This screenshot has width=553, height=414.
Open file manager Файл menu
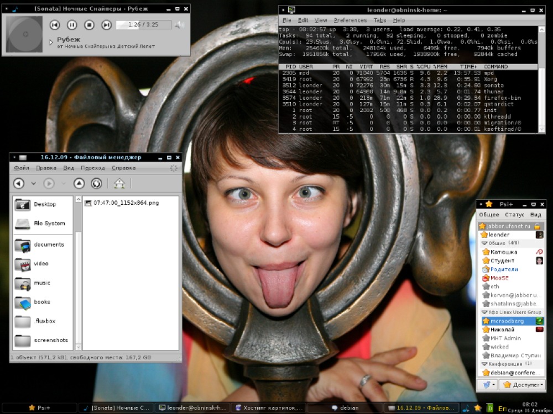coord(22,168)
